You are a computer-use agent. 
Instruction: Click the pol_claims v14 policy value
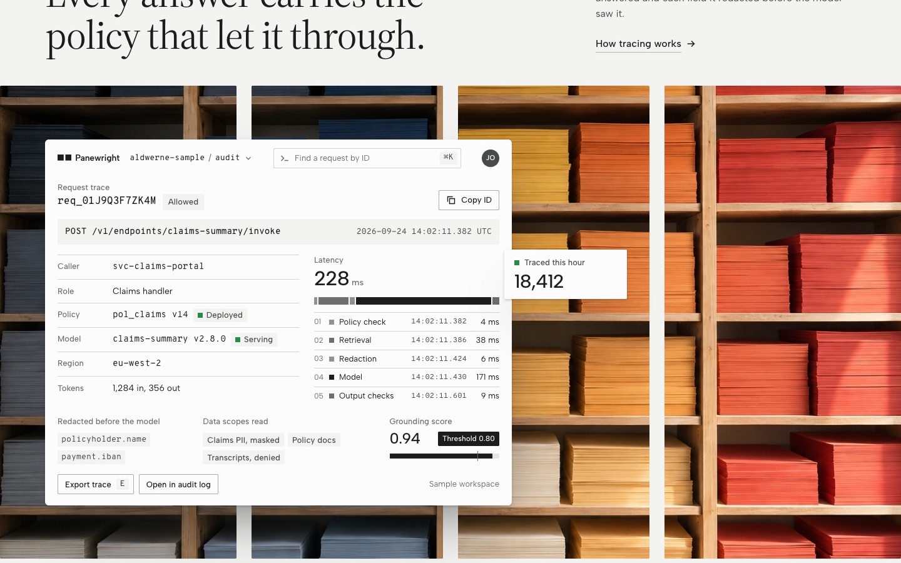point(150,315)
